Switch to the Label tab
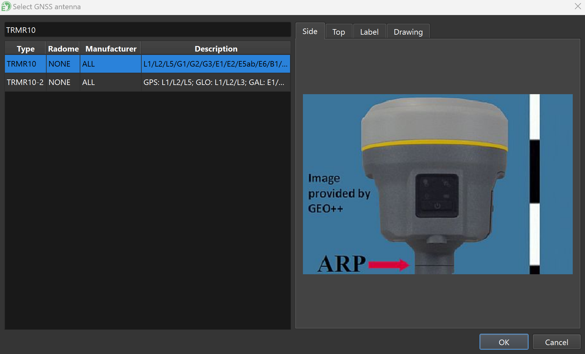The image size is (585, 354). click(369, 32)
